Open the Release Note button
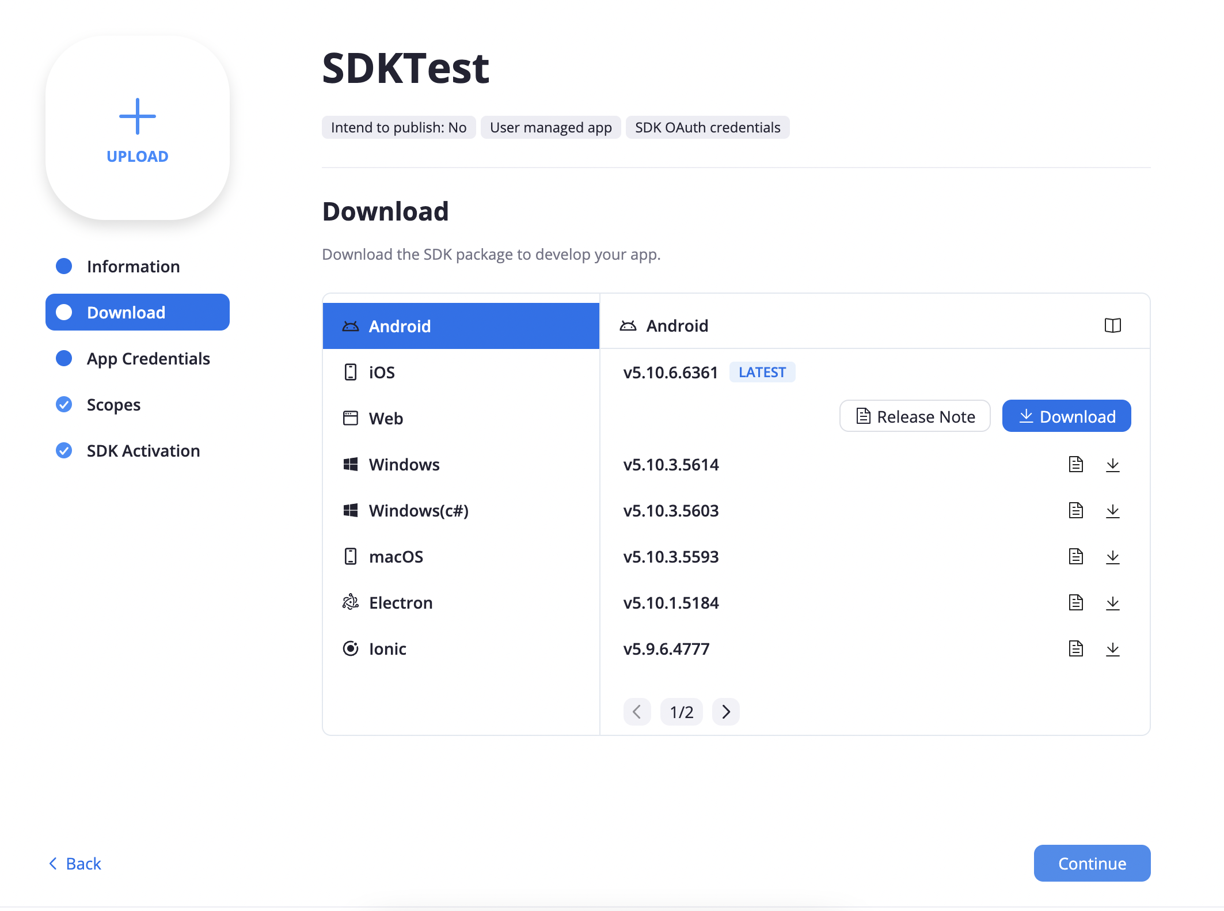1224x911 pixels. tap(914, 416)
